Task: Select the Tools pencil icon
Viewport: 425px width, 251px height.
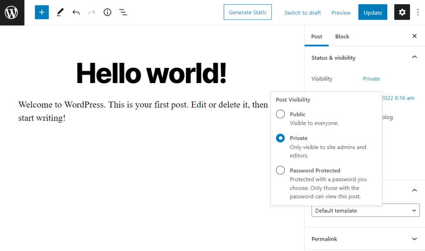Action: (x=60, y=12)
